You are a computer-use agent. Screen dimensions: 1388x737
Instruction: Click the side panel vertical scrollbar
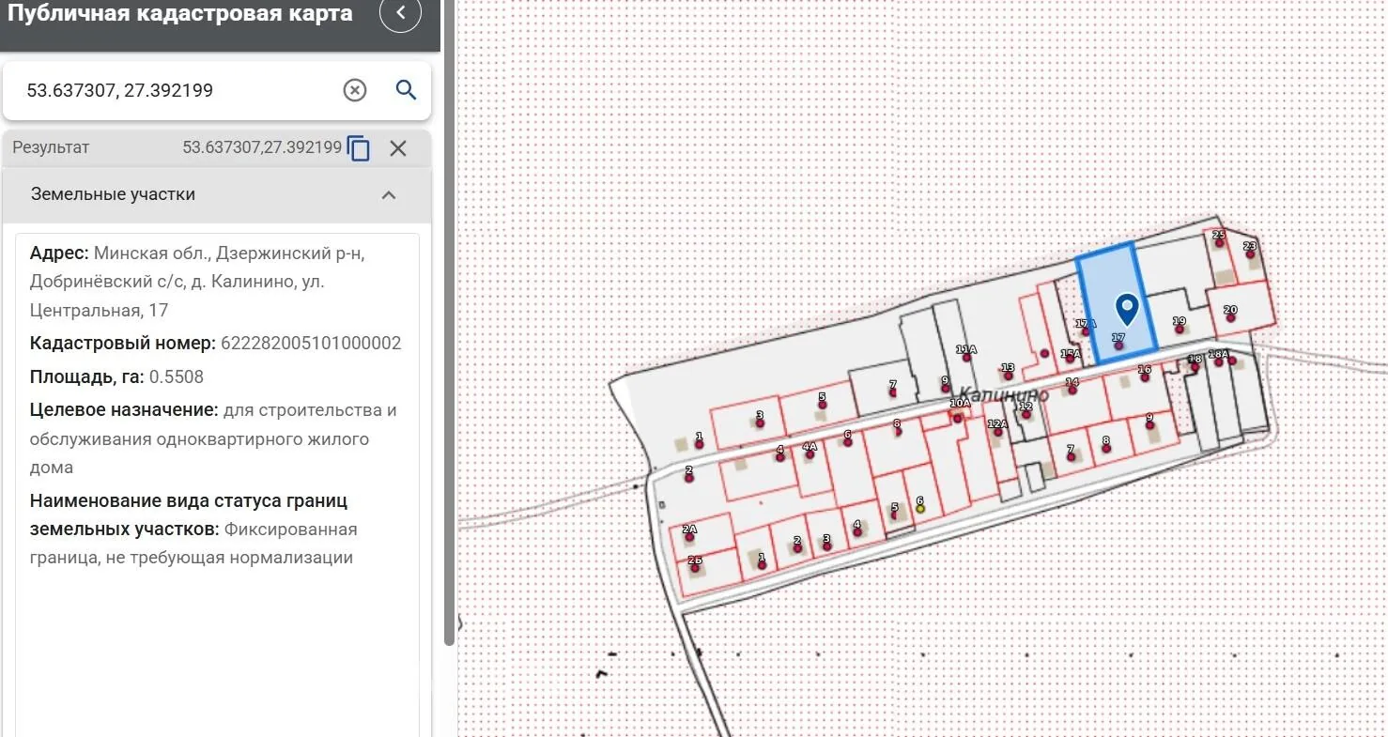click(x=449, y=324)
